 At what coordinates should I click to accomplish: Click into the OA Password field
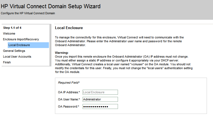click(100, 106)
